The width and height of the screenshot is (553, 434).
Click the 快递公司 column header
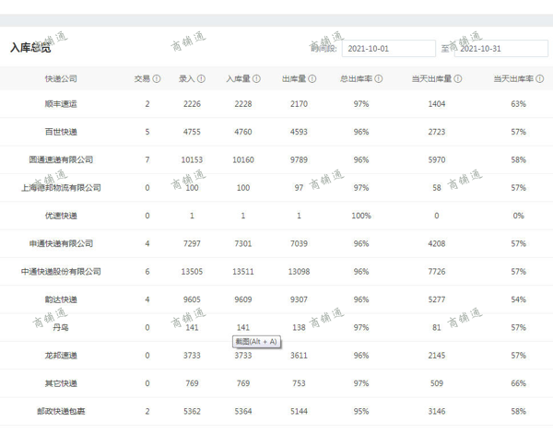click(x=61, y=79)
